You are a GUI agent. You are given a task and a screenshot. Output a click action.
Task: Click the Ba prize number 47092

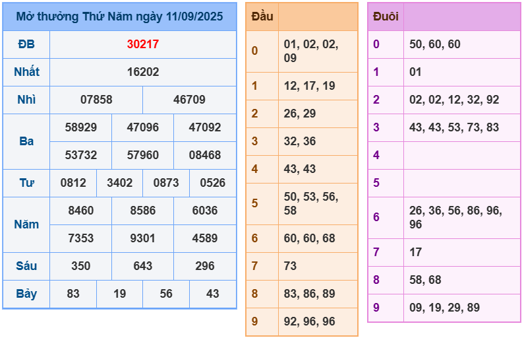click(205, 127)
